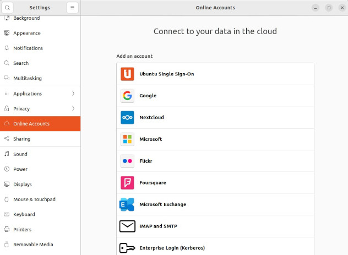This screenshot has height=255, width=348.
Task: Select the Nextcloud account icon
Action: pyautogui.click(x=127, y=118)
